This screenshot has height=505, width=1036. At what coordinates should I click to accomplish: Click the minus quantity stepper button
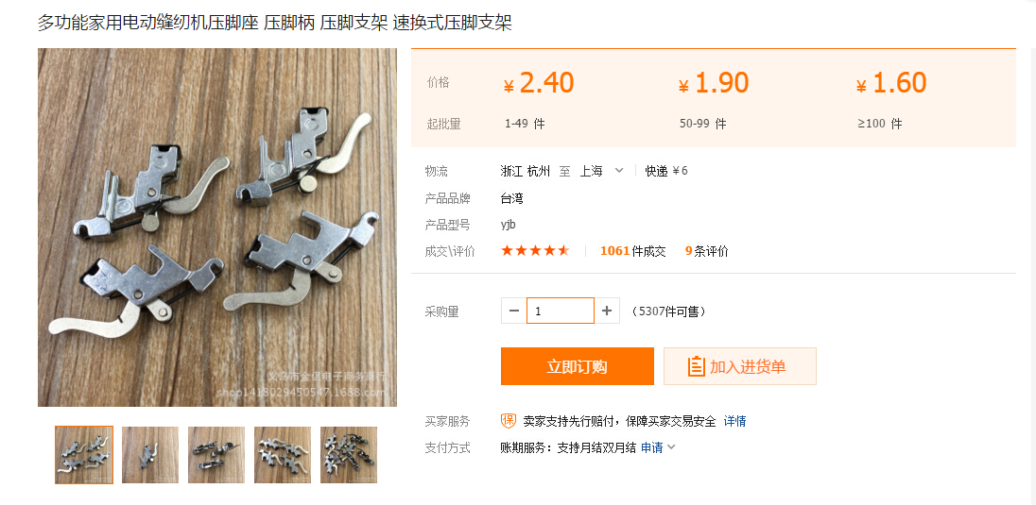[x=514, y=311]
